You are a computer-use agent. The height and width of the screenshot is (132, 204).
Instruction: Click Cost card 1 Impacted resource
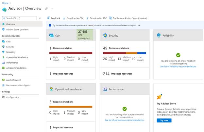click(x=61, y=74)
